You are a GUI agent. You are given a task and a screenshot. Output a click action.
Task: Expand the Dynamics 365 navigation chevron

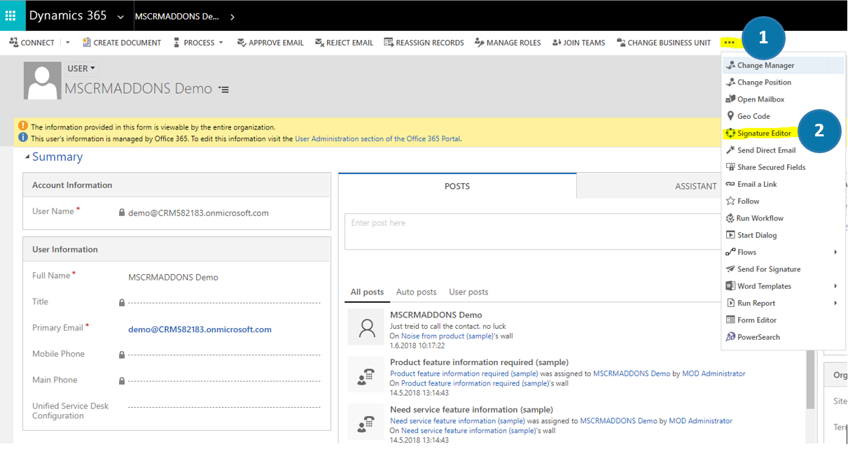pyautogui.click(x=120, y=17)
